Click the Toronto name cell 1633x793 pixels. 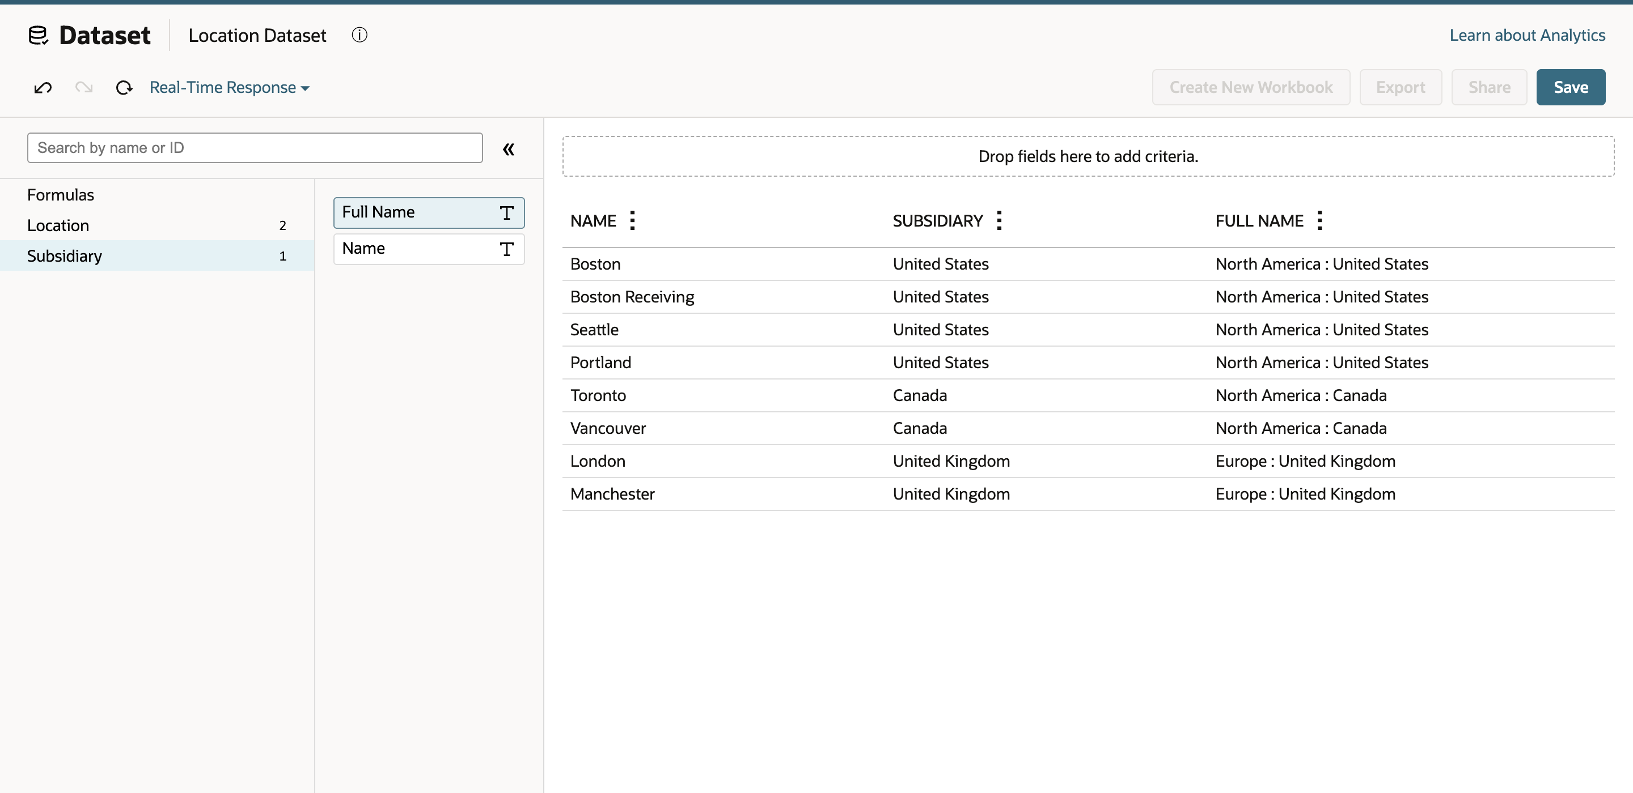[x=598, y=396]
